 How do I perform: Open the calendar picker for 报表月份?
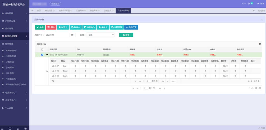coord(72,35)
